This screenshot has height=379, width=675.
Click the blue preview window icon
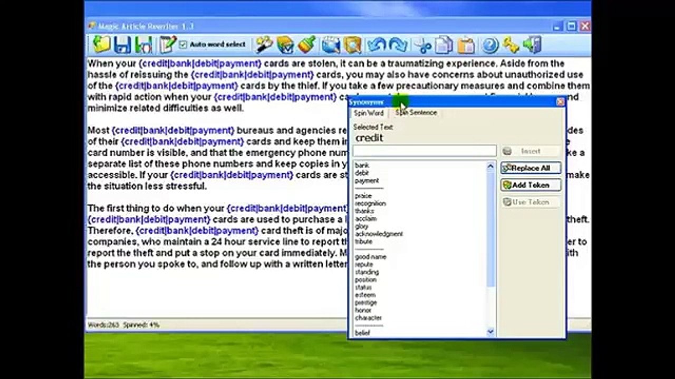(x=331, y=45)
